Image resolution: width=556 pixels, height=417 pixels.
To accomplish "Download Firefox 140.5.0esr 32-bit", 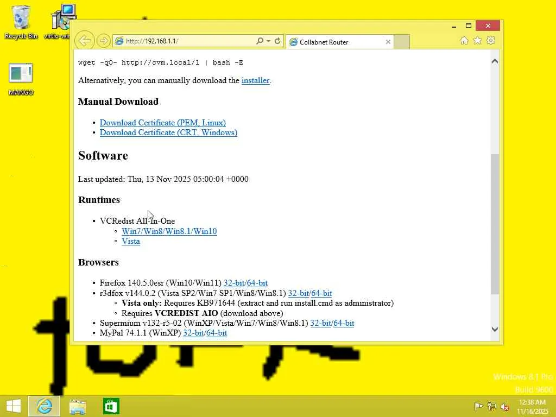I will [234, 283].
